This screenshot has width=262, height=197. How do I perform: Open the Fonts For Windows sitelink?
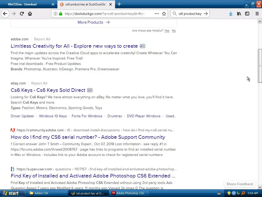click(x=87, y=116)
